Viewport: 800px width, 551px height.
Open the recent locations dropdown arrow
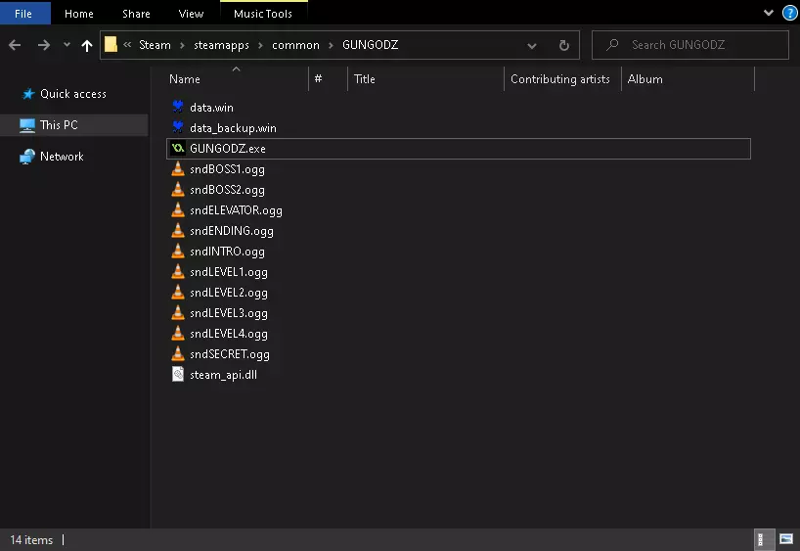coord(67,45)
